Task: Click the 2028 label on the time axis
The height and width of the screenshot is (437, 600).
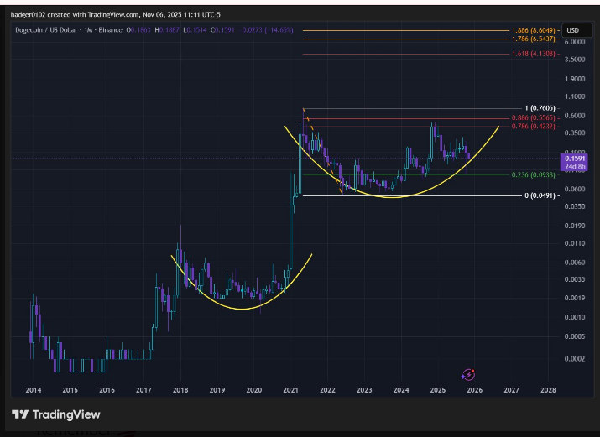Action: [x=547, y=390]
